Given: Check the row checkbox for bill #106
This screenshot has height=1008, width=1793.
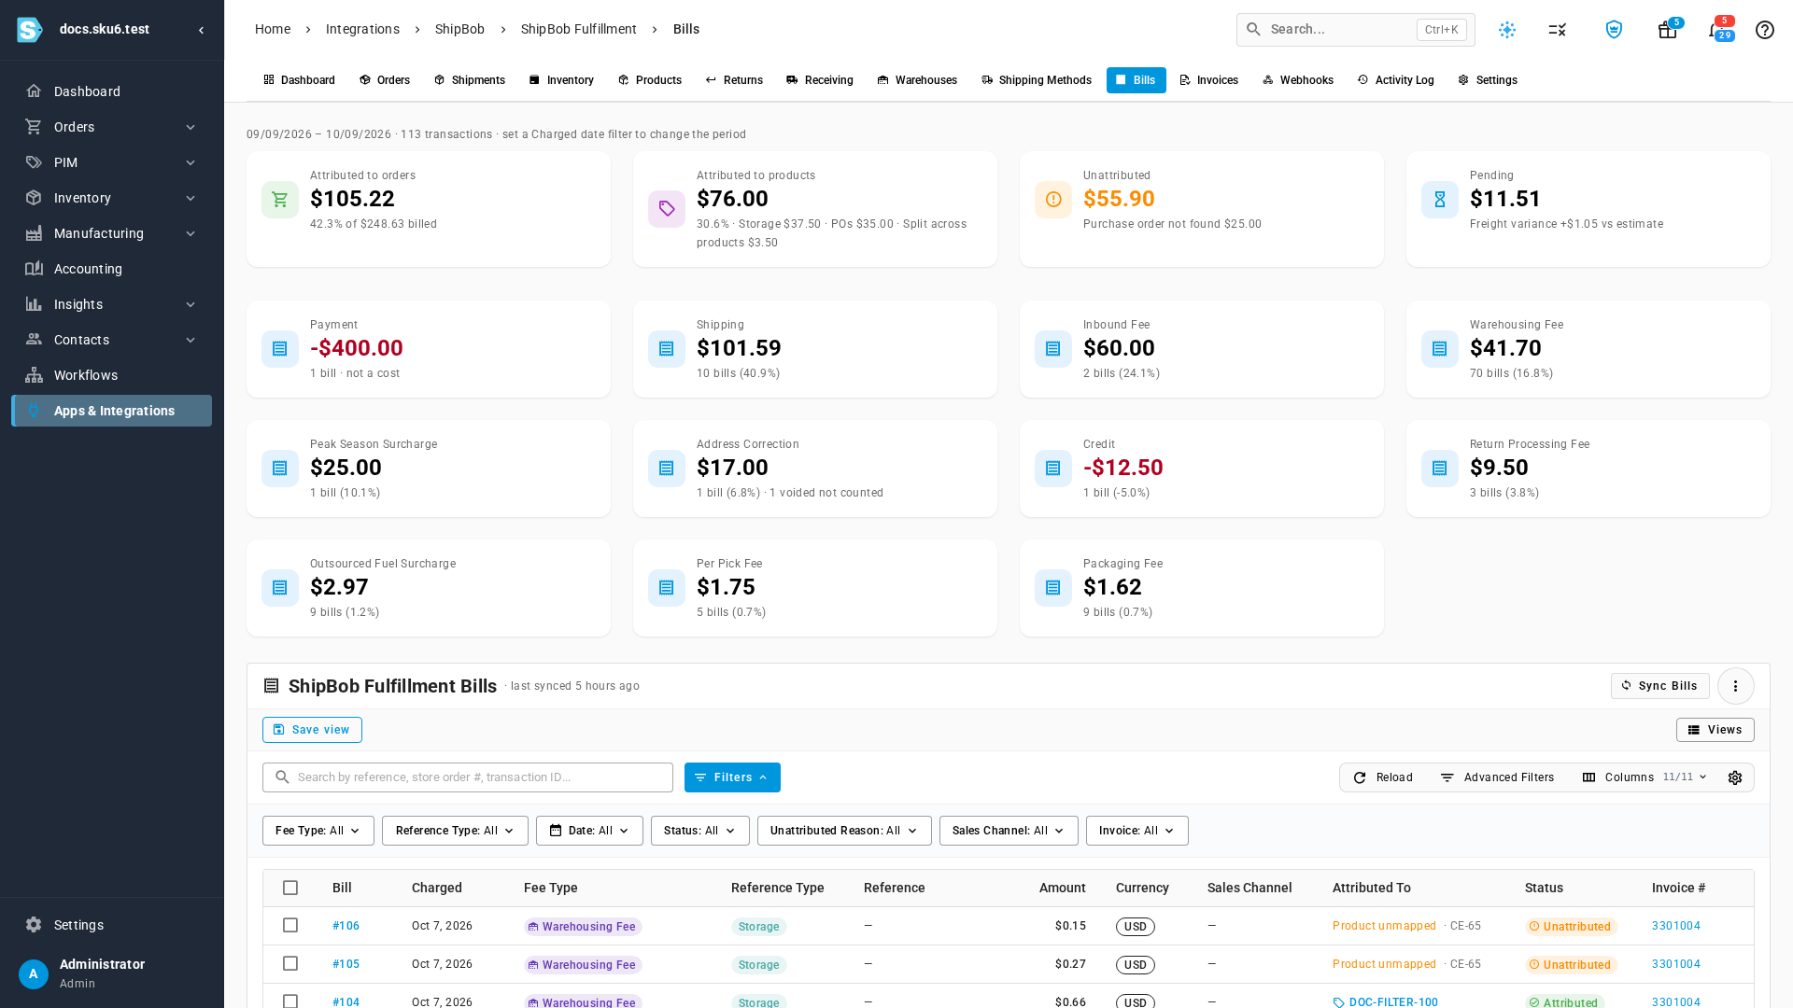Looking at the screenshot, I should [x=290, y=925].
